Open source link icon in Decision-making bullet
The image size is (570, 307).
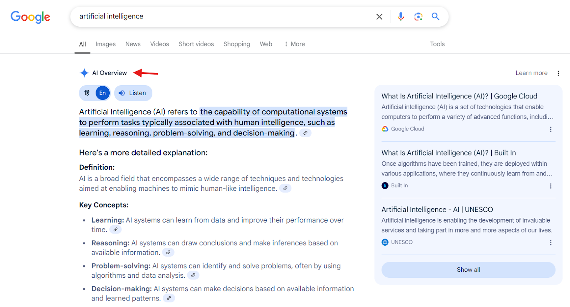click(x=169, y=298)
